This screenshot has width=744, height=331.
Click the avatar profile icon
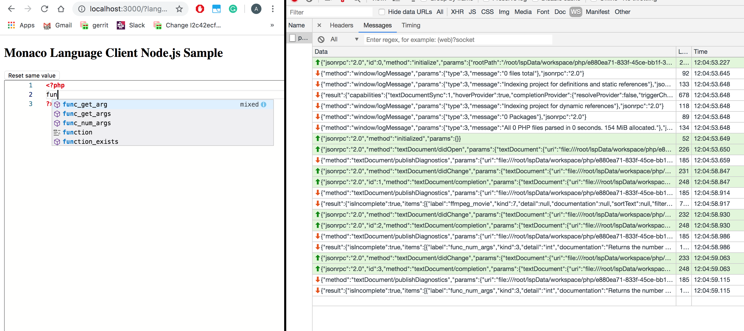256,9
